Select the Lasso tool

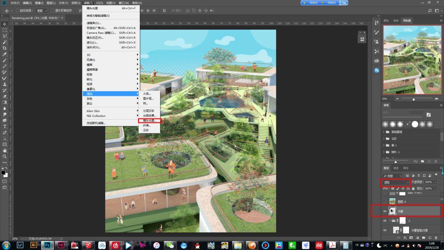[5, 36]
